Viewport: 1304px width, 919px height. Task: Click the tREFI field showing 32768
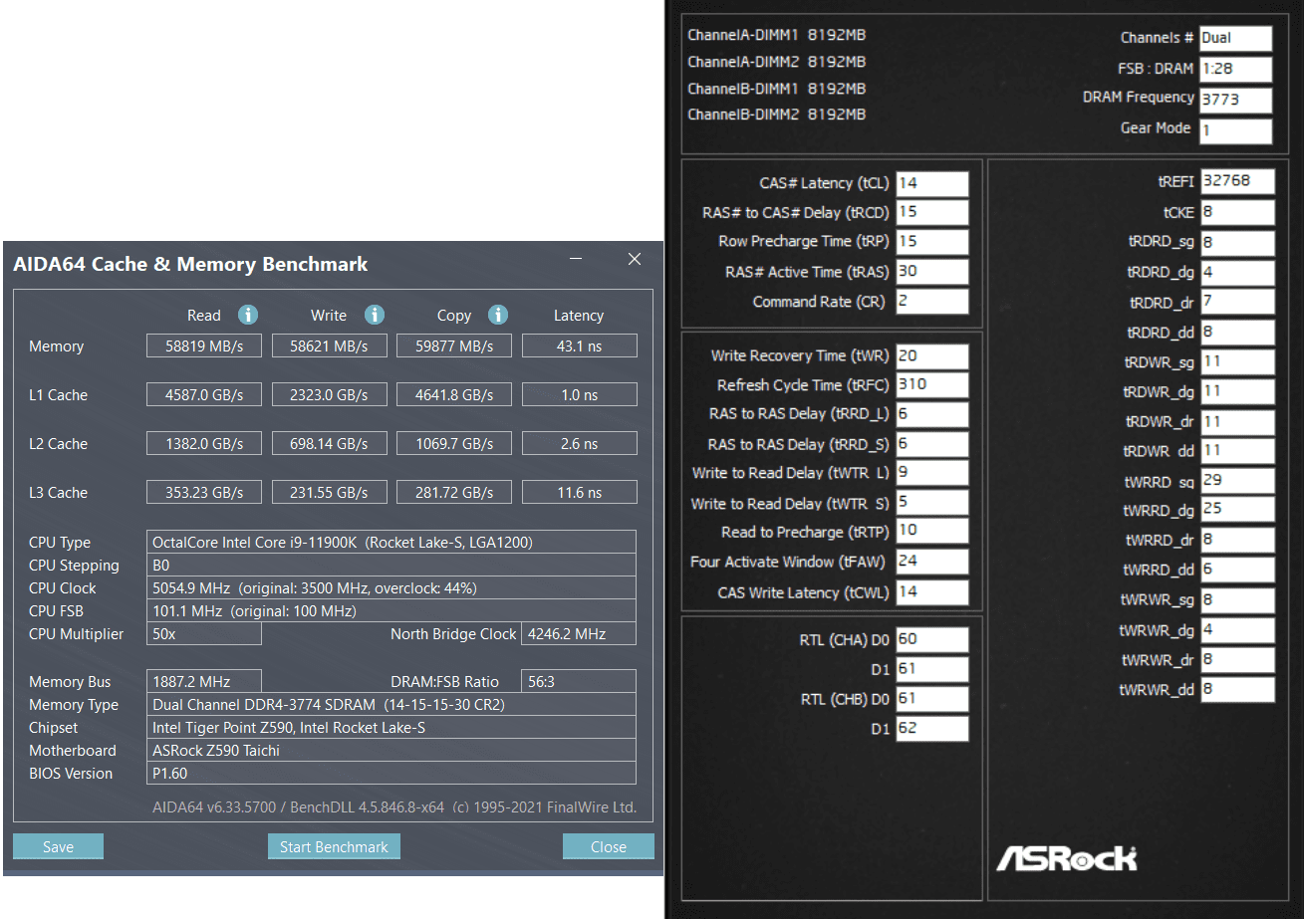click(1237, 181)
